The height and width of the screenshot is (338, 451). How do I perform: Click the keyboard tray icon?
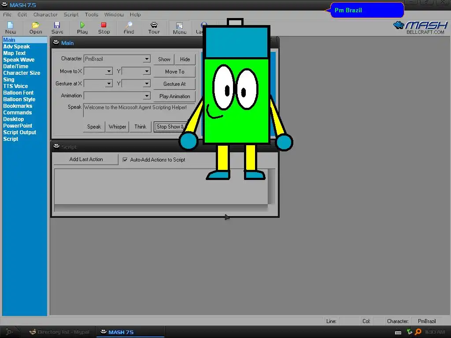point(398,333)
